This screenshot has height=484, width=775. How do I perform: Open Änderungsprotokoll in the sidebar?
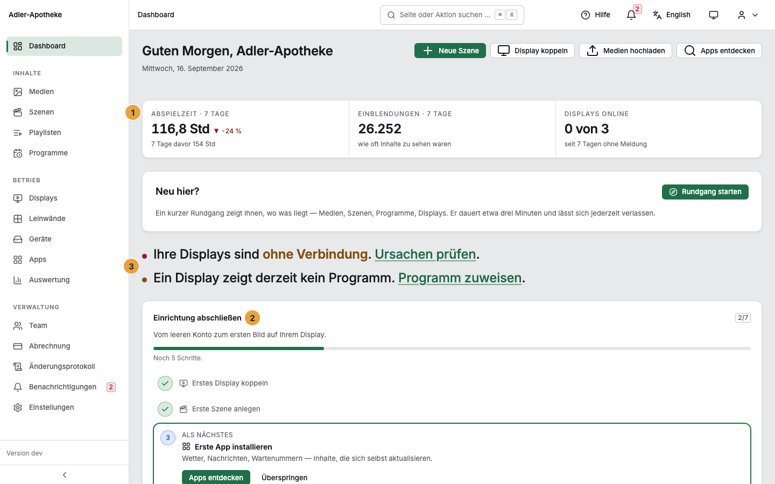click(65, 366)
